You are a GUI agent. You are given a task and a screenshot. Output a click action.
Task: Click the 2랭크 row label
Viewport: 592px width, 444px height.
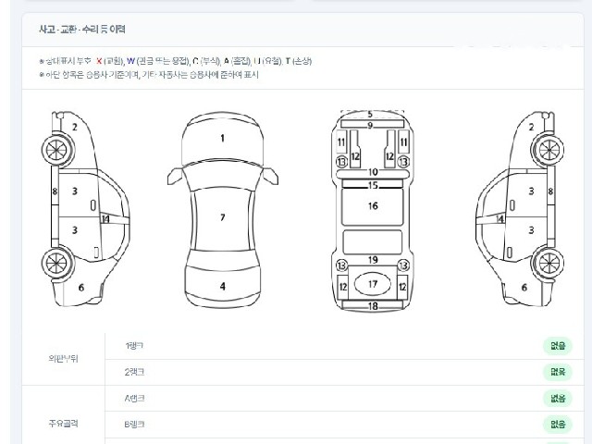pos(134,372)
